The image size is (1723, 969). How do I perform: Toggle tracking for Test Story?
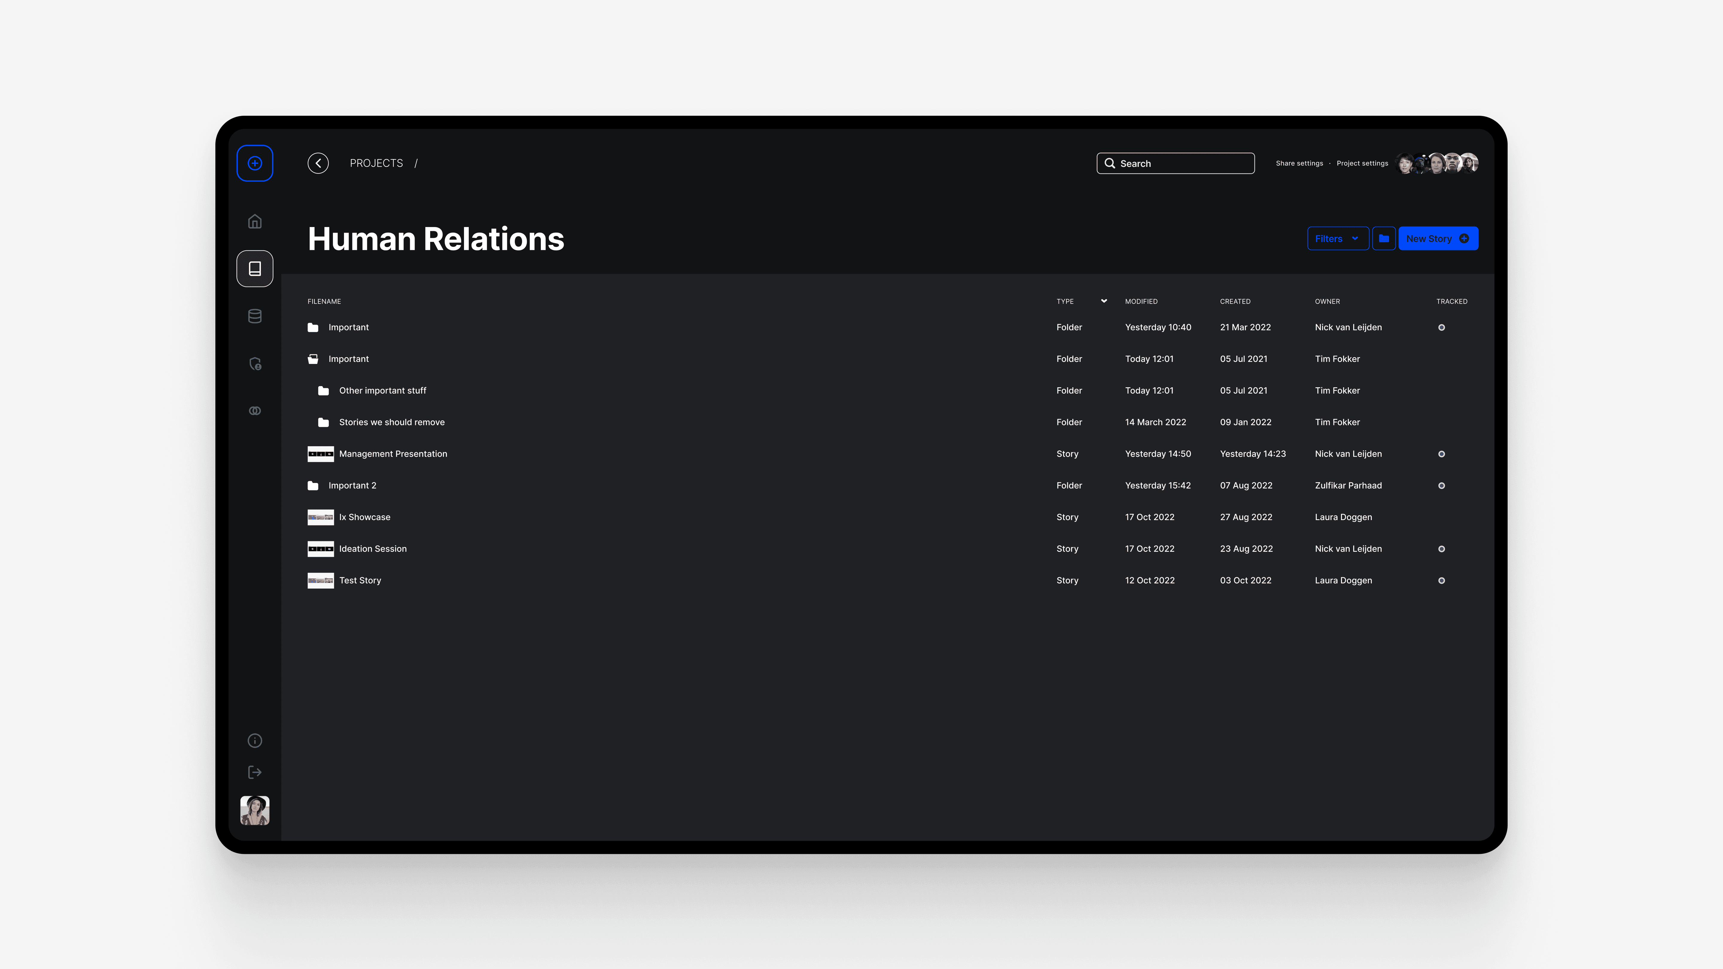(x=1442, y=581)
